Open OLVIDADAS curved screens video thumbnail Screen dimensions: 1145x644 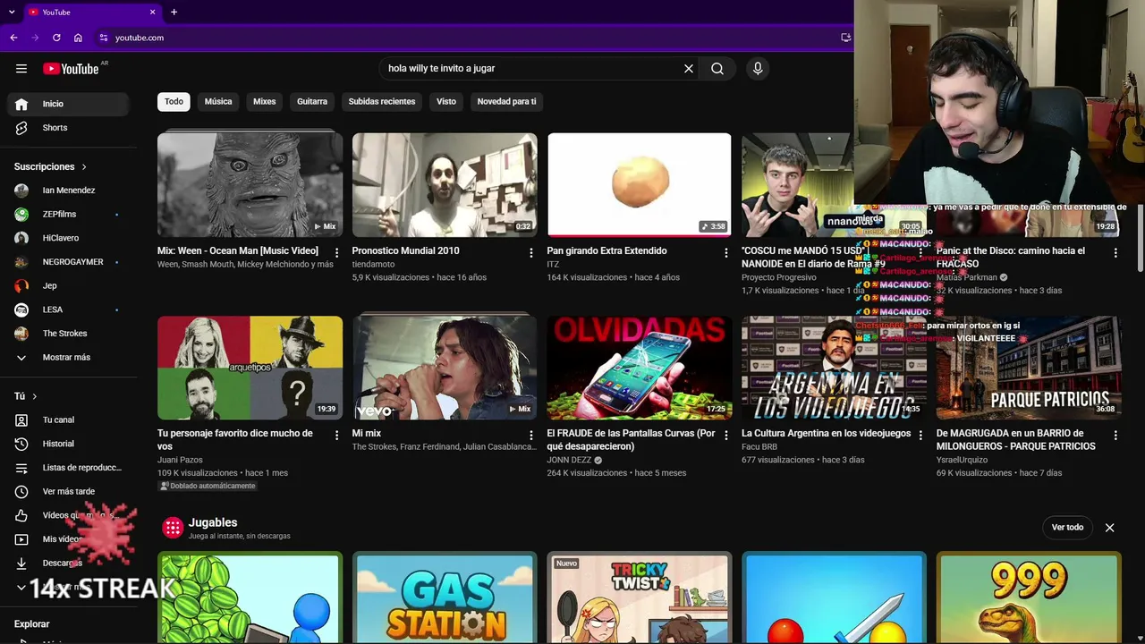(x=640, y=368)
